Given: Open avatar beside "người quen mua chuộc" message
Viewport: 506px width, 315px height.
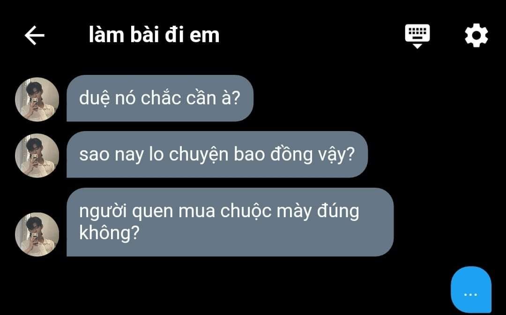Looking at the screenshot, I should pos(37,234).
